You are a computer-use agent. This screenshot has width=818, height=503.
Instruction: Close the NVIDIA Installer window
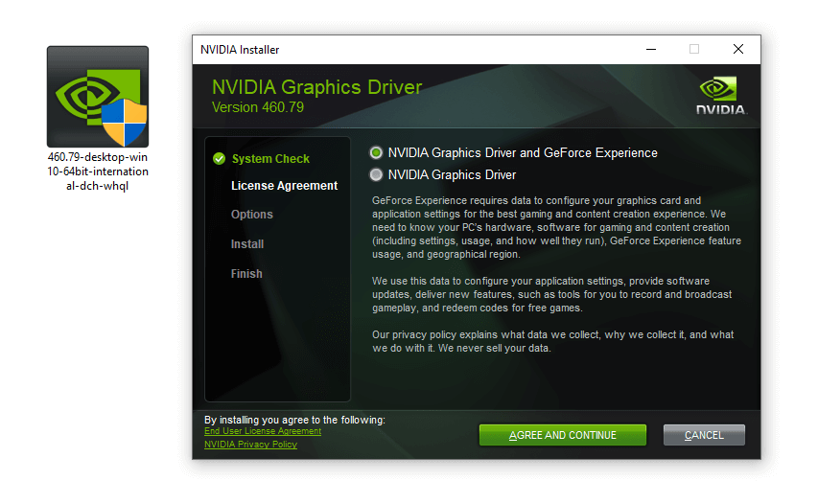[x=738, y=50]
